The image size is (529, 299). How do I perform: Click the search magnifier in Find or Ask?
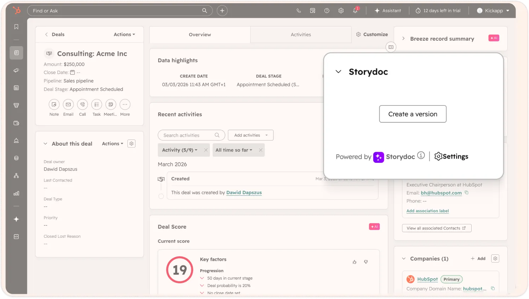tap(205, 11)
